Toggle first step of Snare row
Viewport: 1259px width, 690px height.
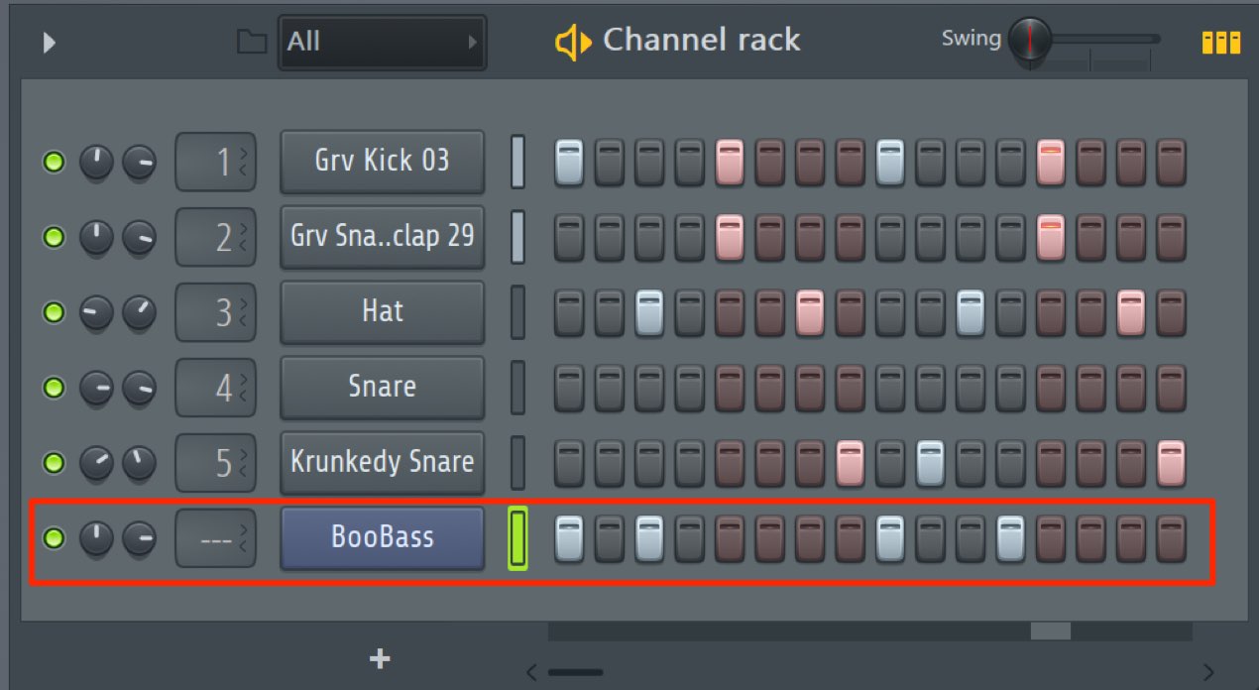click(569, 388)
